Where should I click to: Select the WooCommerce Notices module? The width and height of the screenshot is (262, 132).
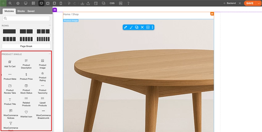(x=11, y=114)
